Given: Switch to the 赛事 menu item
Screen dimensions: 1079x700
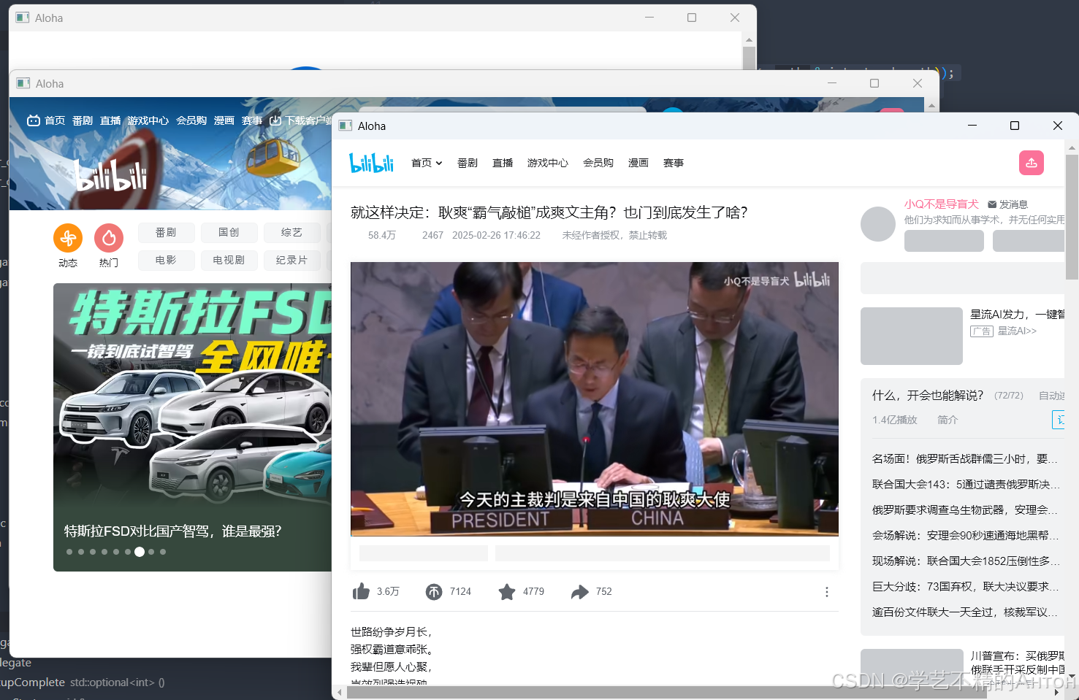Looking at the screenshot, I should (x=673, y=163).
